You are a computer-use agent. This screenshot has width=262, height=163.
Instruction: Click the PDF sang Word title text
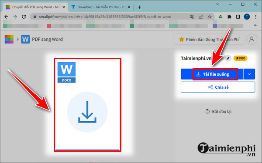tap(47, 39)
